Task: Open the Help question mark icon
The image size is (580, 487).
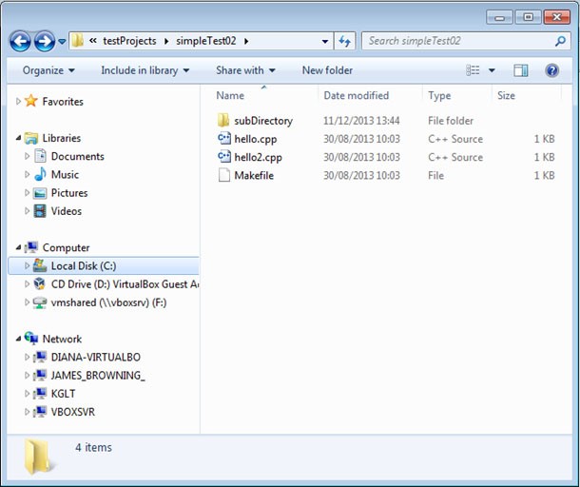Action: 551,70
